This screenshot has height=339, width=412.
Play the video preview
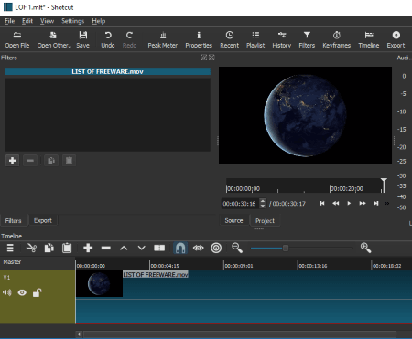[349, 203]
